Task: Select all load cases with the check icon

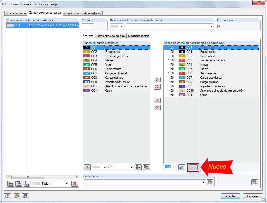Action: point(138,167)
